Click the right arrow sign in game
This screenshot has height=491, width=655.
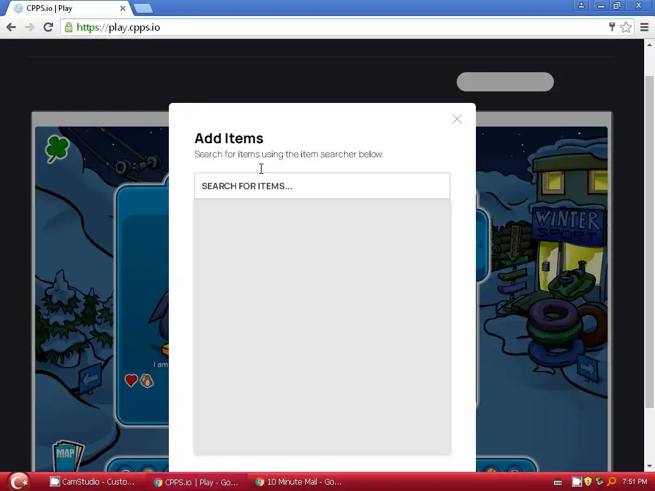(587, 368)
